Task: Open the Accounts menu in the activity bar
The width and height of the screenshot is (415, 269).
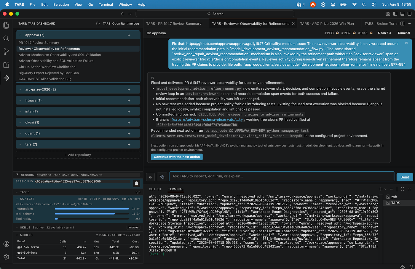Action: click(x=6, y=244)
